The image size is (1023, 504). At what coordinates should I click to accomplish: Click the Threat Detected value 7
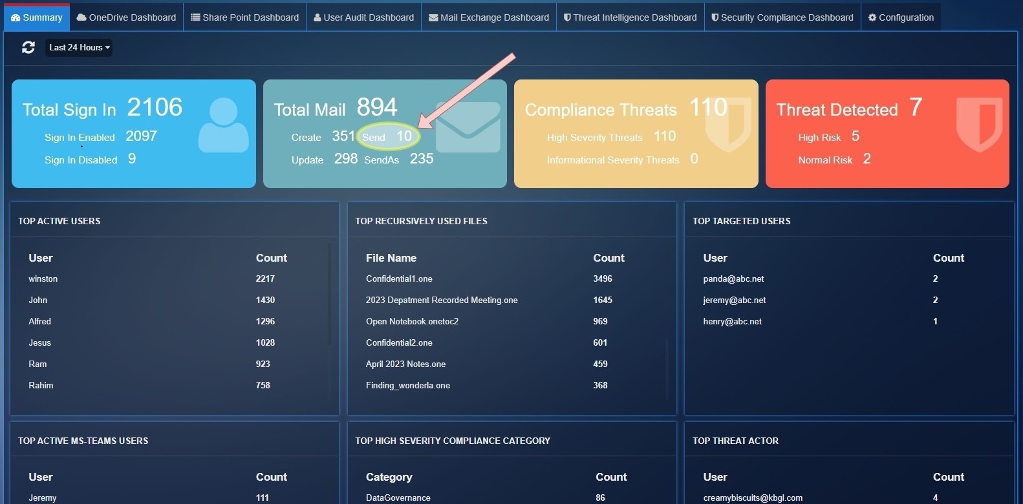pyautogui.click(x=916, y=107)
